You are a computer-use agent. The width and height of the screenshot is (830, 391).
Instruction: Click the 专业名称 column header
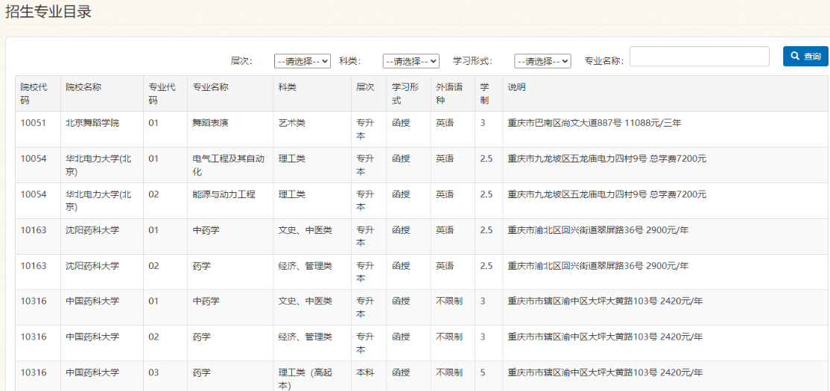(211, 87)
